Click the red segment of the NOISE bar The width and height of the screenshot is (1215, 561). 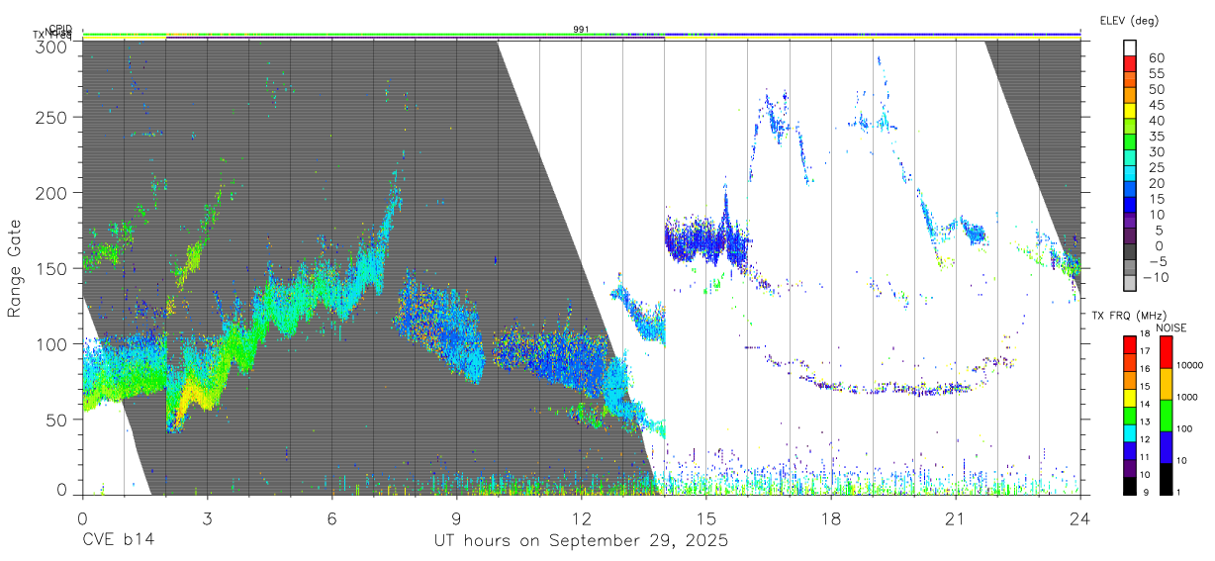[x=1166, y=352]
